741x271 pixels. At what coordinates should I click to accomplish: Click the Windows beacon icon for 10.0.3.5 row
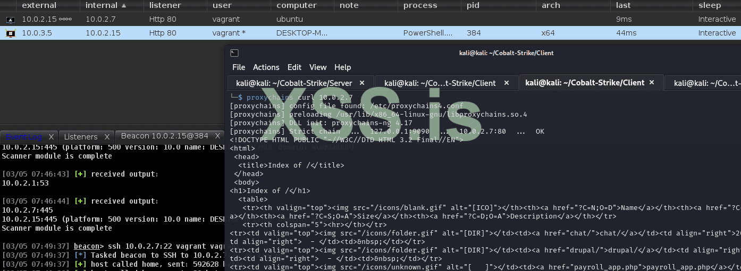pos(10,33)
